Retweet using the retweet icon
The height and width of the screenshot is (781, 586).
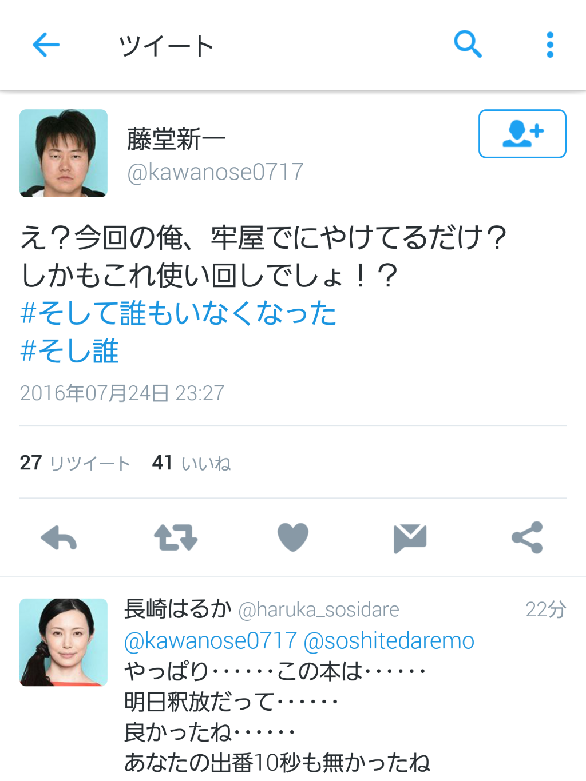coord(176,538)
